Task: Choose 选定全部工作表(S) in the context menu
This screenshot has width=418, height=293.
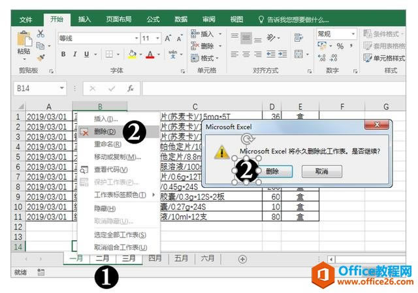Action: 119,235
